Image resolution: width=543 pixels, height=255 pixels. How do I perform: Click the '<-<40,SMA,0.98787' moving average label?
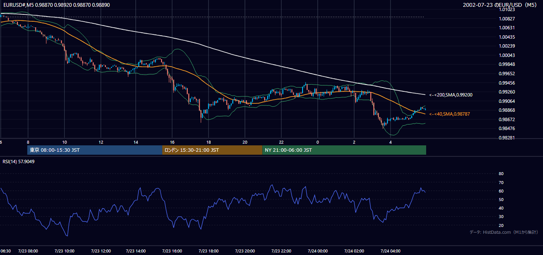coord(450,114)
